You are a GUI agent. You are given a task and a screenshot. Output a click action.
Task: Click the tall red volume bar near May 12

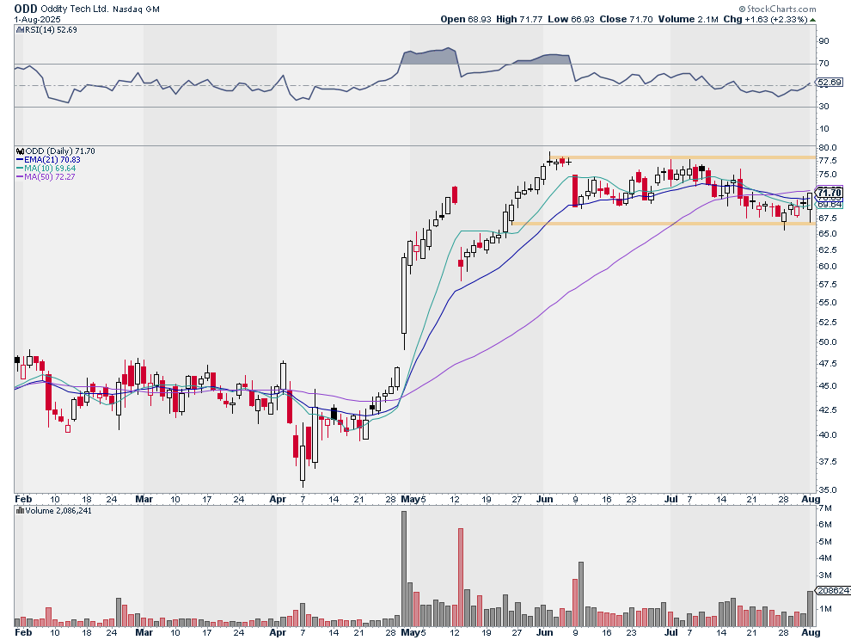click(x=461, y=577)
